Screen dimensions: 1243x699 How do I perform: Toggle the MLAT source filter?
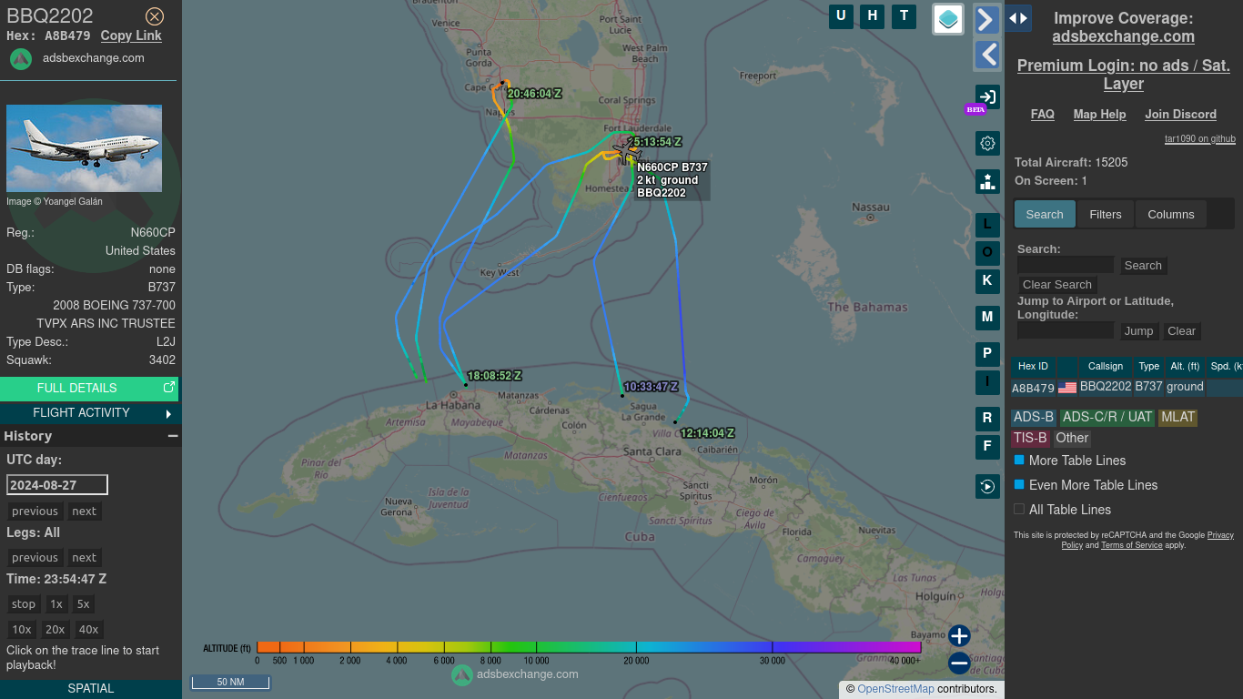1177,418
